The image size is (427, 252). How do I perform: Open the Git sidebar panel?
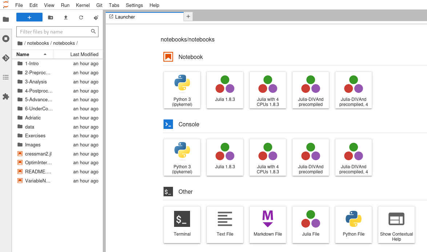point(6,58)
